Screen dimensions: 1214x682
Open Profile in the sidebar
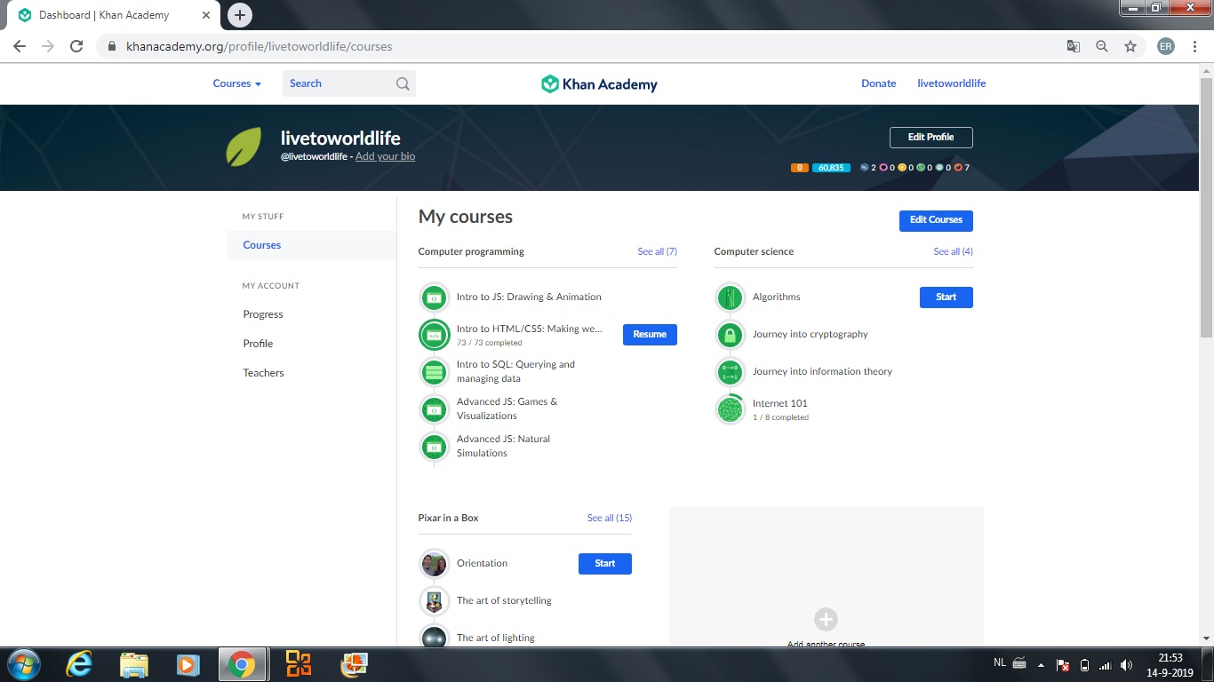pos(258,344)
